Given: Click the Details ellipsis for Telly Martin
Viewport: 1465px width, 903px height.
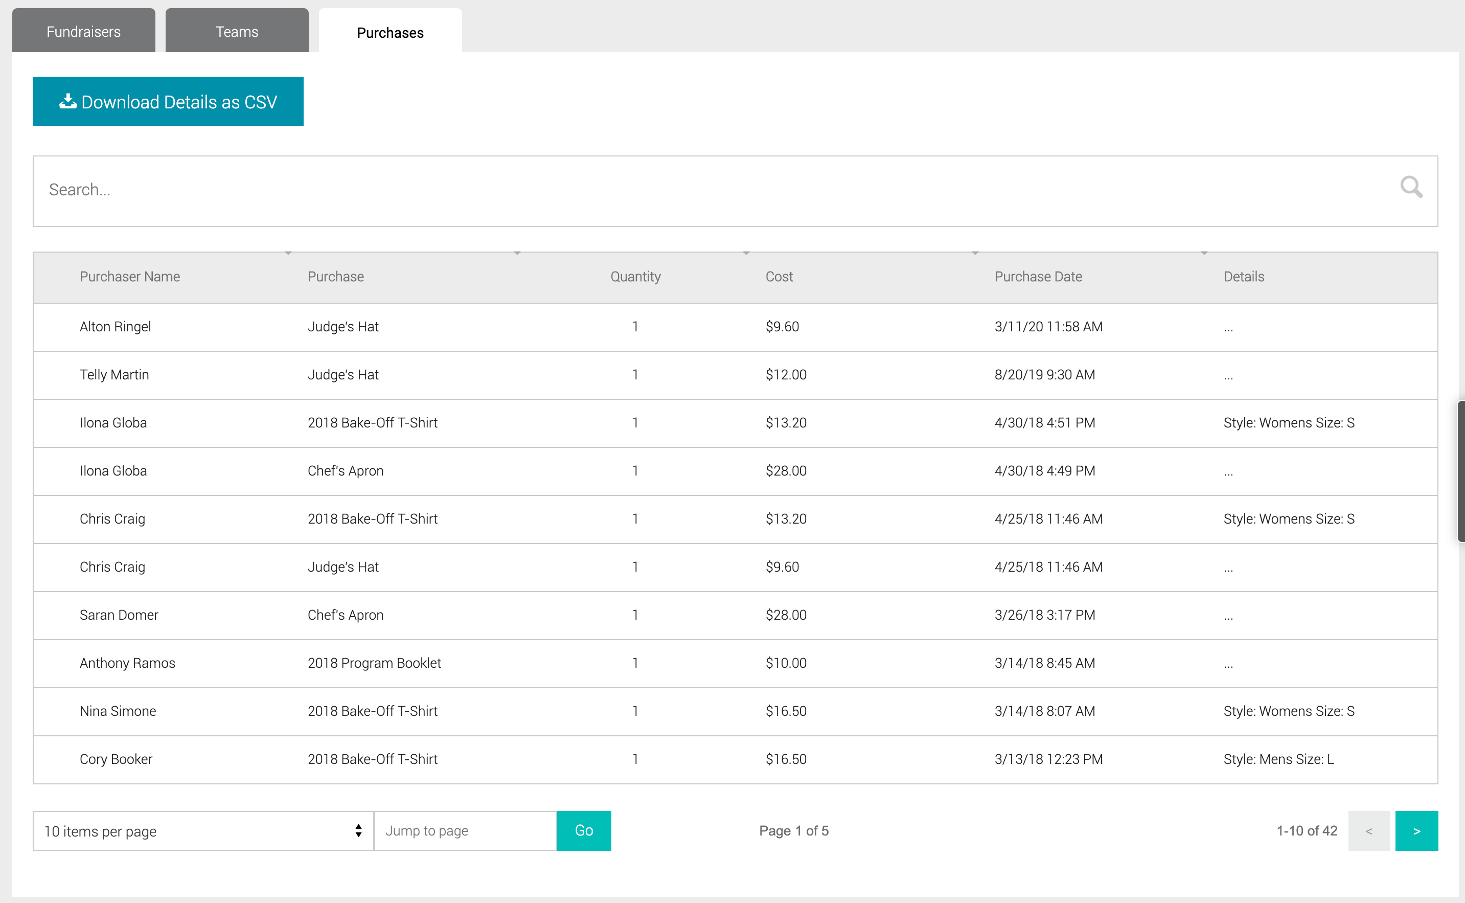Looking at the screenshot, I should point(1228,376).
